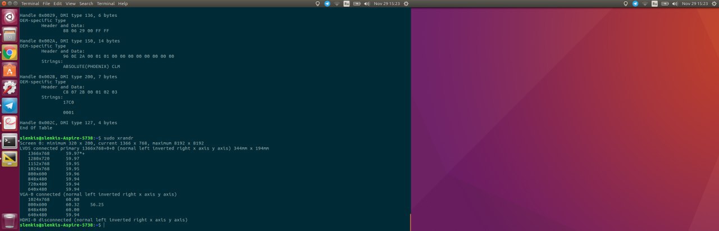The width and height of the screenshot is (719, 231).
Task: Click 'Handle 0x002C, DMI type 127' line
Action: click(x=69, y=123)
